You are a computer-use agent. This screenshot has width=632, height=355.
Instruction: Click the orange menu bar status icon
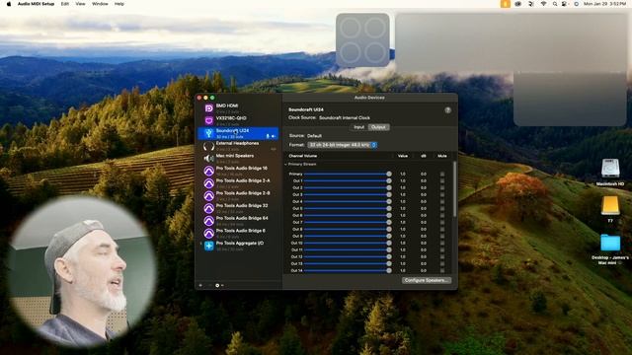click(x=505, y=4)
